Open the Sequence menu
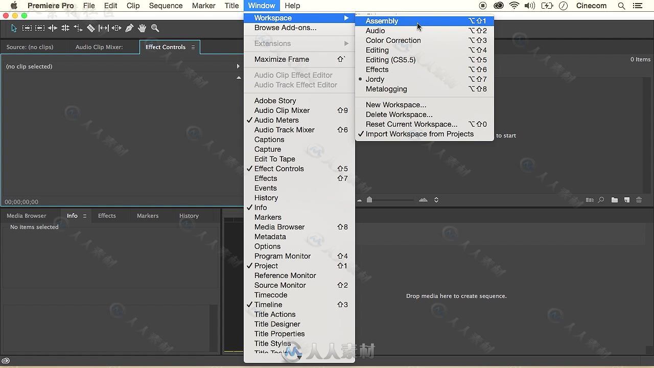 coord(166,6)
